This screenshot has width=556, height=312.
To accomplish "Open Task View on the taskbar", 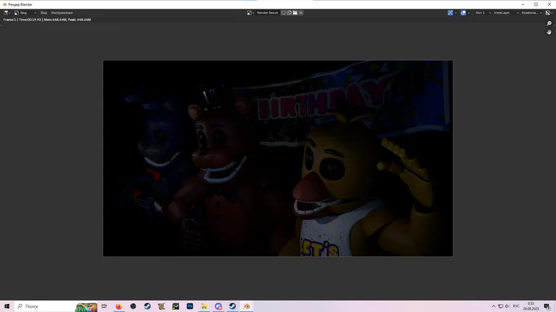I will pyautogui.click(x=104, y=306).
